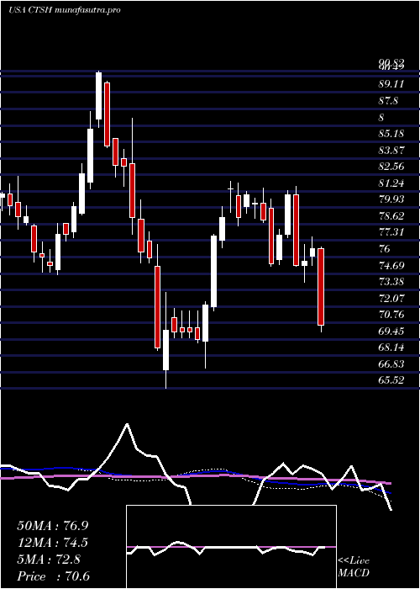Click the 74.69 price axis label
Viewport: 420px width, 589px height.
coord(391,266)
